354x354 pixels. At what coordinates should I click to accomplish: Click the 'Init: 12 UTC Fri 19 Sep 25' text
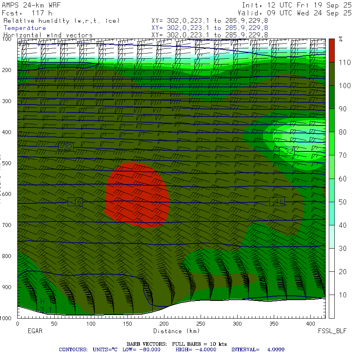(x=297, y=5)
